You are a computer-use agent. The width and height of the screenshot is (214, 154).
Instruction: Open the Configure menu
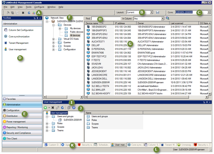click(39, 7)
